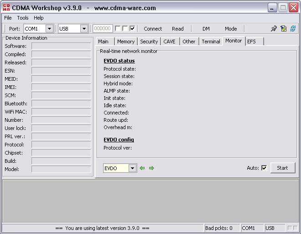Close the CDMA Workshop window
Image resolution: width=301 pixels, height=234 pixels.
(x=294, y=8)
